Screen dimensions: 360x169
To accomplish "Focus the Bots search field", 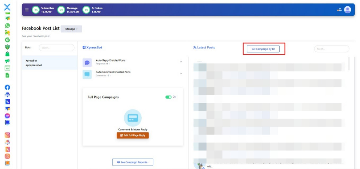I will (x=56, y=48).
